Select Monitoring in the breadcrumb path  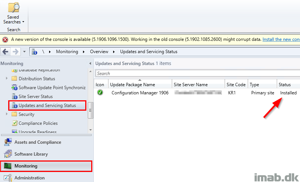pyautogui.click(x=67, y=52)
